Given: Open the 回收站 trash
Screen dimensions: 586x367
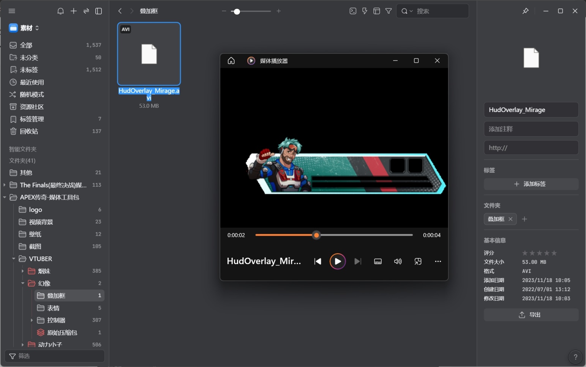Looking at the screenshot, I should click(55, 131).
